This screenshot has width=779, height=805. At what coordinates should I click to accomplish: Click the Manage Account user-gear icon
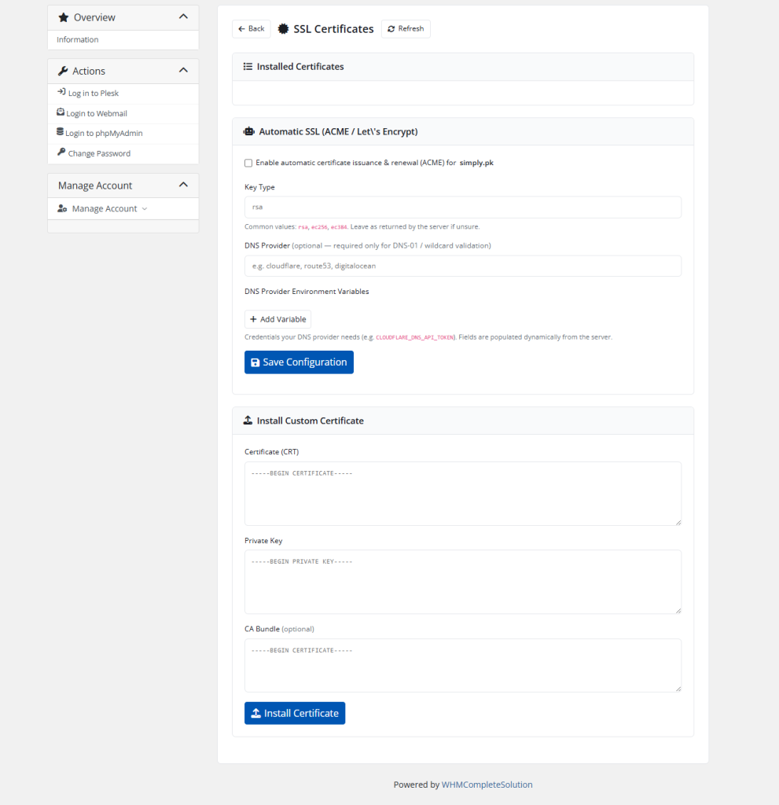(x=62, y=208)
